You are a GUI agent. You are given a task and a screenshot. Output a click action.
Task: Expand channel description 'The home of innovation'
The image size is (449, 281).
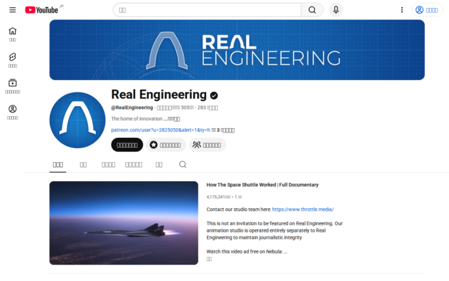(x=146, y=119)
